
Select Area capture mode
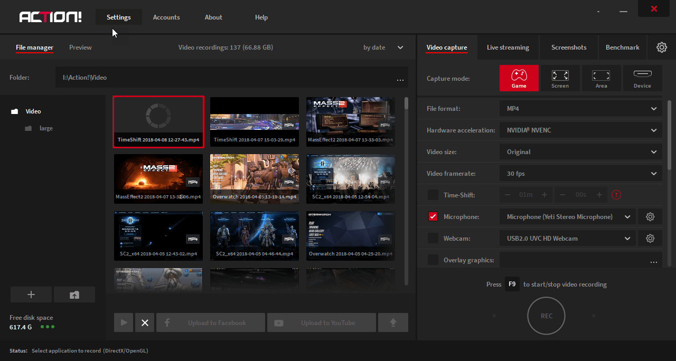click(601, 78)
